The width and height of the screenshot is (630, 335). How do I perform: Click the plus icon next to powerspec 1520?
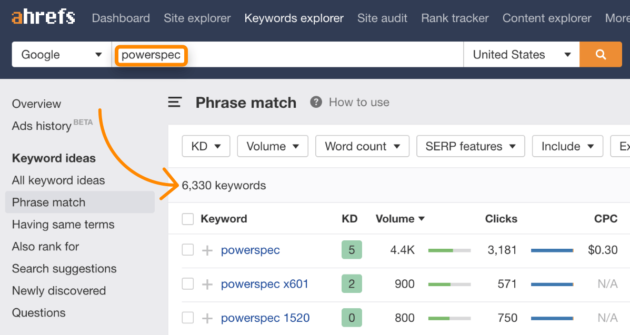pos(207,318)
